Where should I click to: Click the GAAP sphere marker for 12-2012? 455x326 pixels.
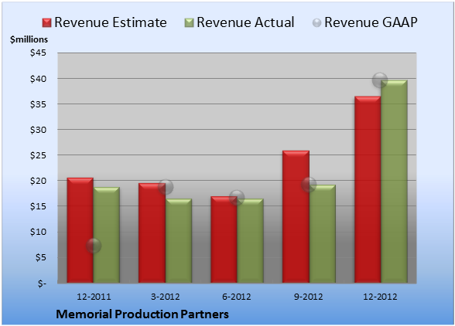(x=380, y=80)
